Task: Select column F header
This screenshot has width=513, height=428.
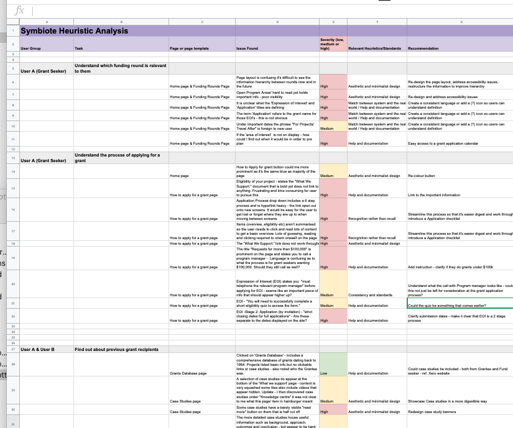Action: [377, 22]
